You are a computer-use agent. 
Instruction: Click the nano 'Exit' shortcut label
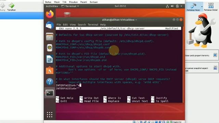(64, 101)
